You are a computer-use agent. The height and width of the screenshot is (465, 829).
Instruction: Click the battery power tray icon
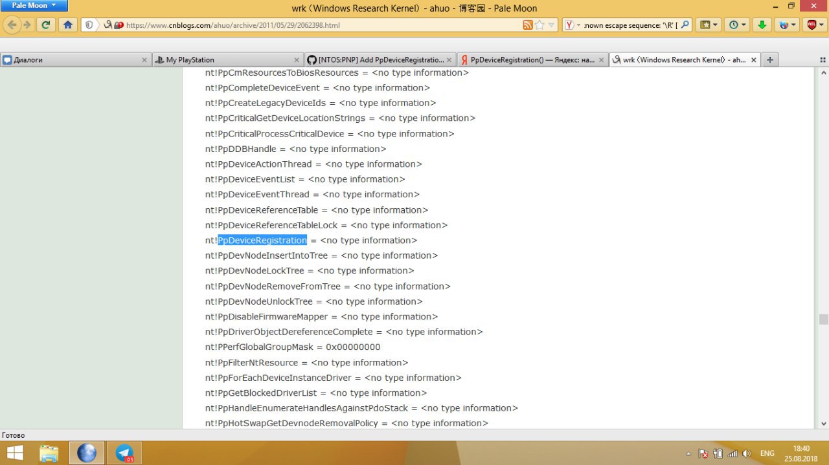[718, 453]
